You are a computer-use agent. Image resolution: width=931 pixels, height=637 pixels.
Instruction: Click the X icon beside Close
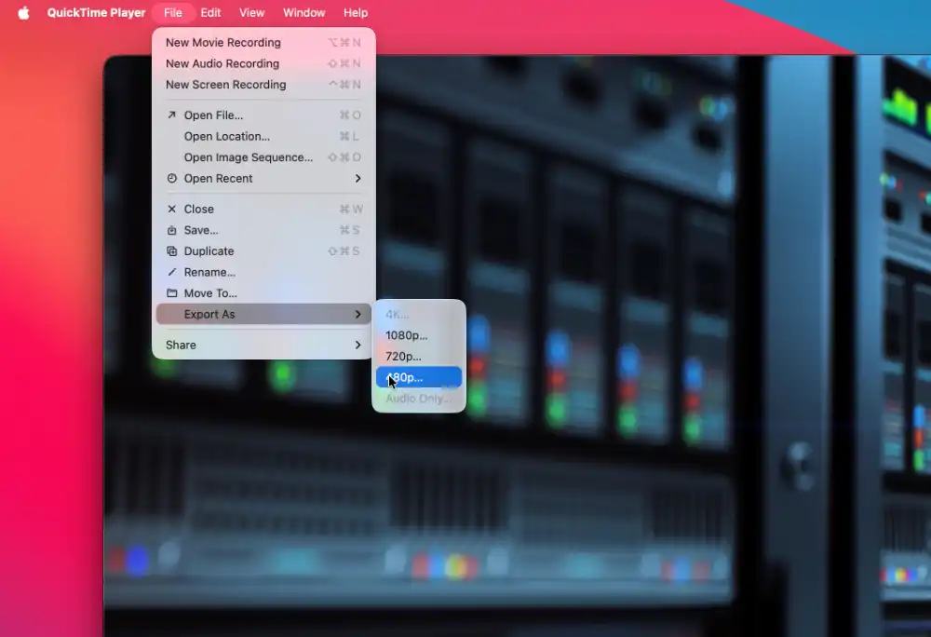(171, 210)
